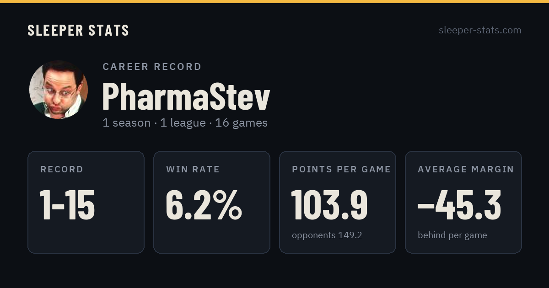Open the Win Rate stat card

pos(212,202)
